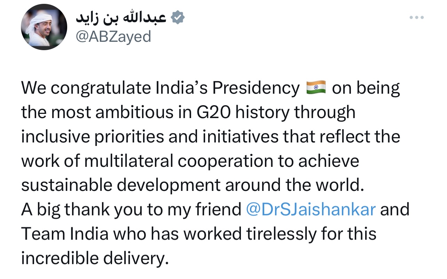This screenshot has width=447, height=279.
Task: Click the phrase "sustainable development"
Action: [x=121, y=185]
